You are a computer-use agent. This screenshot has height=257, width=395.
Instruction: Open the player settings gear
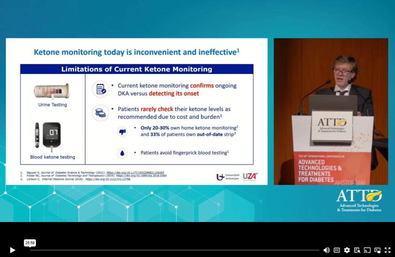click(347, 250)
